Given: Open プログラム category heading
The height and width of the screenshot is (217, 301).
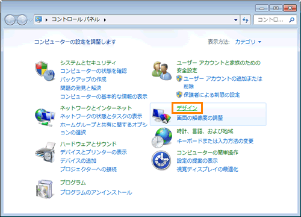Looking at the screenshot, I should tap(73, 183).
